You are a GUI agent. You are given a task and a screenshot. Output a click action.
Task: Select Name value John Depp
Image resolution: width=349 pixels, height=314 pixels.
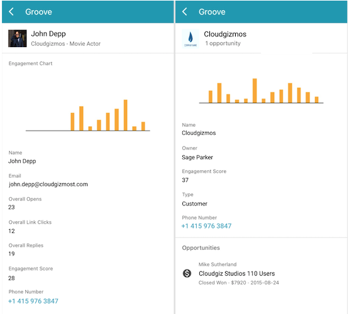pyautogui.click(x=22, y=161)
